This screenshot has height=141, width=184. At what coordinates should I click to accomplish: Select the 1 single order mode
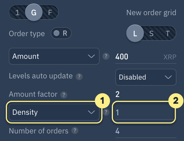click(17, 13)
